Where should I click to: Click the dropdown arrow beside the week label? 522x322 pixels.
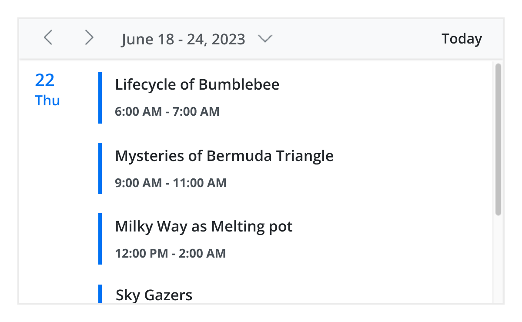(265, 39)
